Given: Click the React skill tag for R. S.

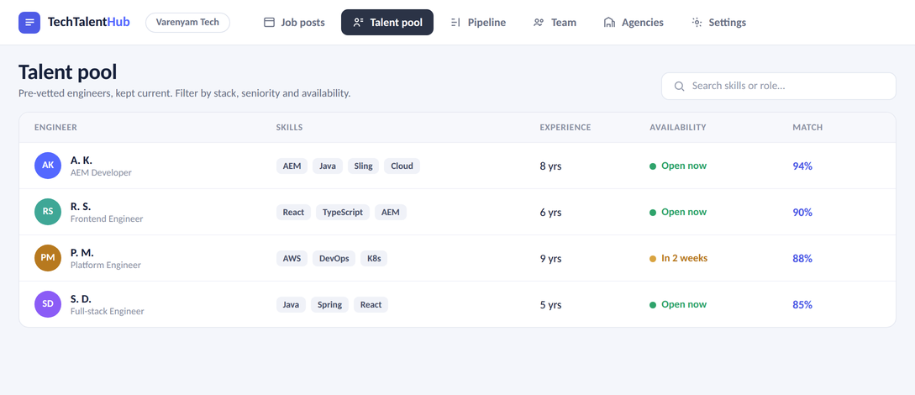Looking at the screenshot, I should click(293, 212).
